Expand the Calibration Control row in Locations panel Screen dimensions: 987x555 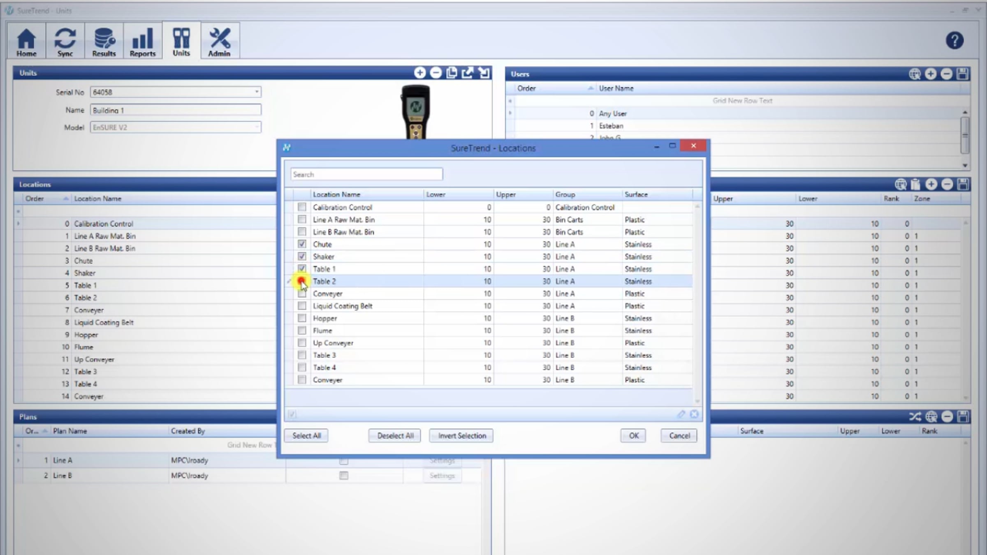(18, 224)
